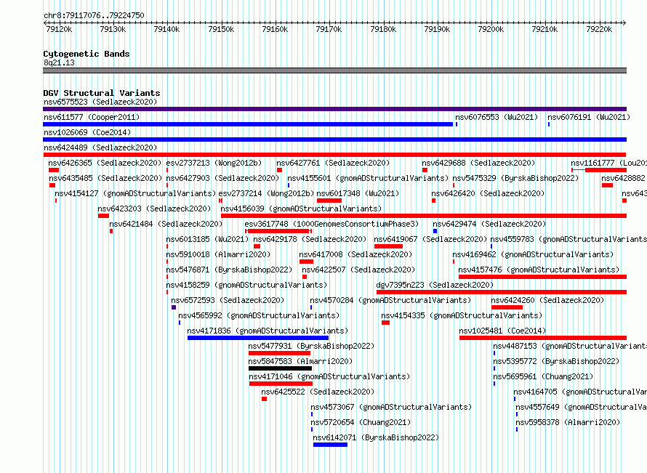Click nsv6423203 (Sedlazeck2020) label
The height and width of the screenshot is (473, 647).
point(154,209)
